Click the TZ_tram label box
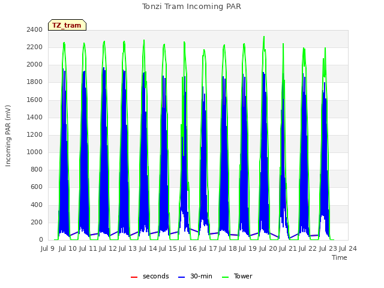The width and height of the screenshot is (384, 288). (67, 25)
